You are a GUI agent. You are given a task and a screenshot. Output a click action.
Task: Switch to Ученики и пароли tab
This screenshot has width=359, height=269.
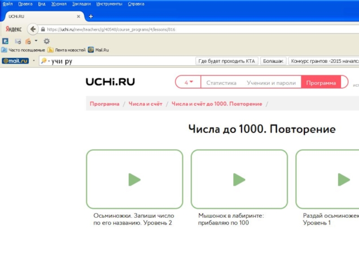tap(271, 82)
